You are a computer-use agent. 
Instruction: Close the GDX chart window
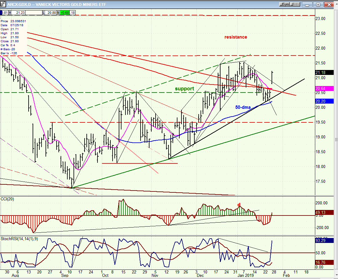click(x=329, y=5)
